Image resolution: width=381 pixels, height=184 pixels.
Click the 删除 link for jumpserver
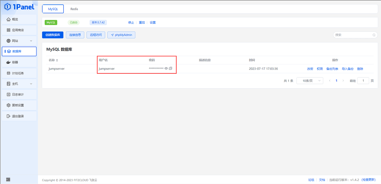tap(360, 69)
